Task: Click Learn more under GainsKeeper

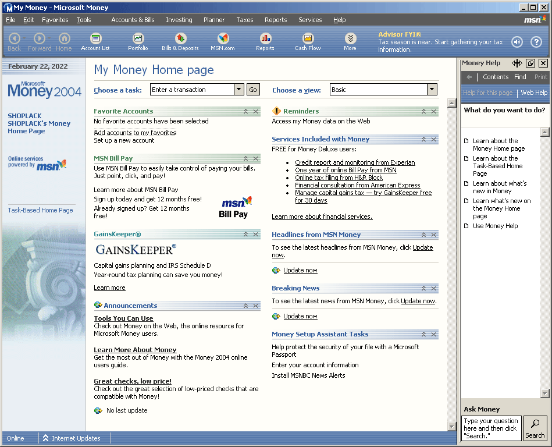Action: [109, 288]
